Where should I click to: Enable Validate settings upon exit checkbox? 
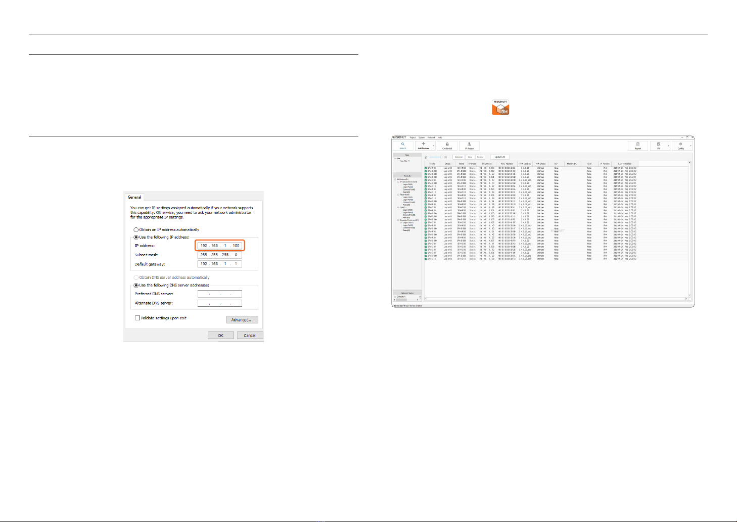coord(137,318)
